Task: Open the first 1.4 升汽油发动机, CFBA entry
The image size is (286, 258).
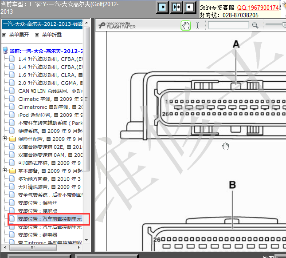Action: [x=51, y=59]
